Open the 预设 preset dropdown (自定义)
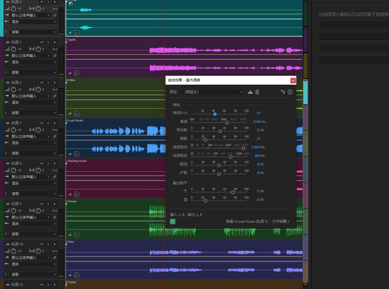389x289 pixels. (x=213, y=92)
